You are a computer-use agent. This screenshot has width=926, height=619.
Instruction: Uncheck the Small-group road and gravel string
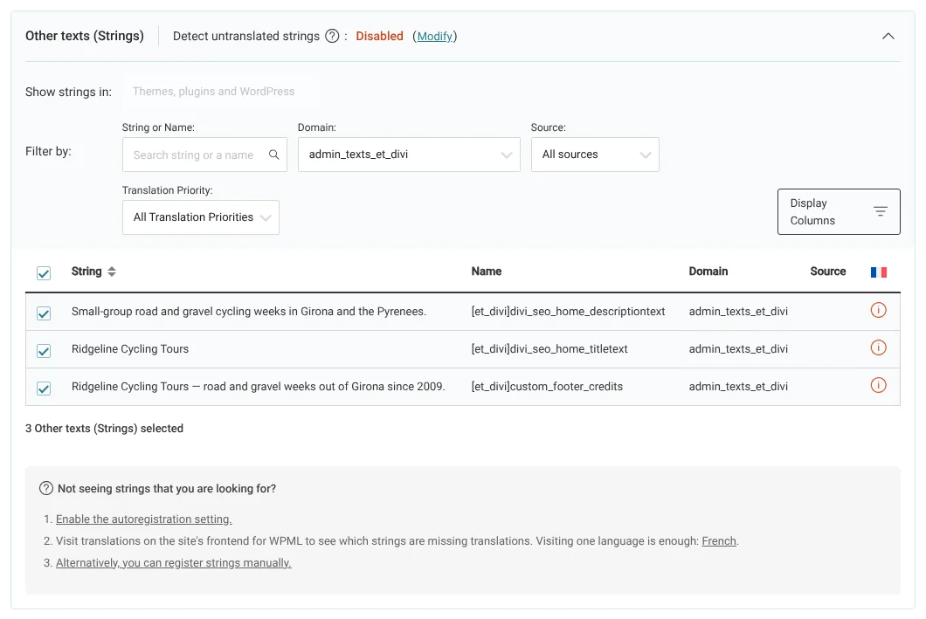[x=44, y=313]
